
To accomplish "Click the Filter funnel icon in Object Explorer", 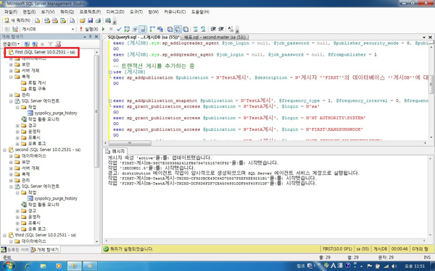I will (50, 44).
